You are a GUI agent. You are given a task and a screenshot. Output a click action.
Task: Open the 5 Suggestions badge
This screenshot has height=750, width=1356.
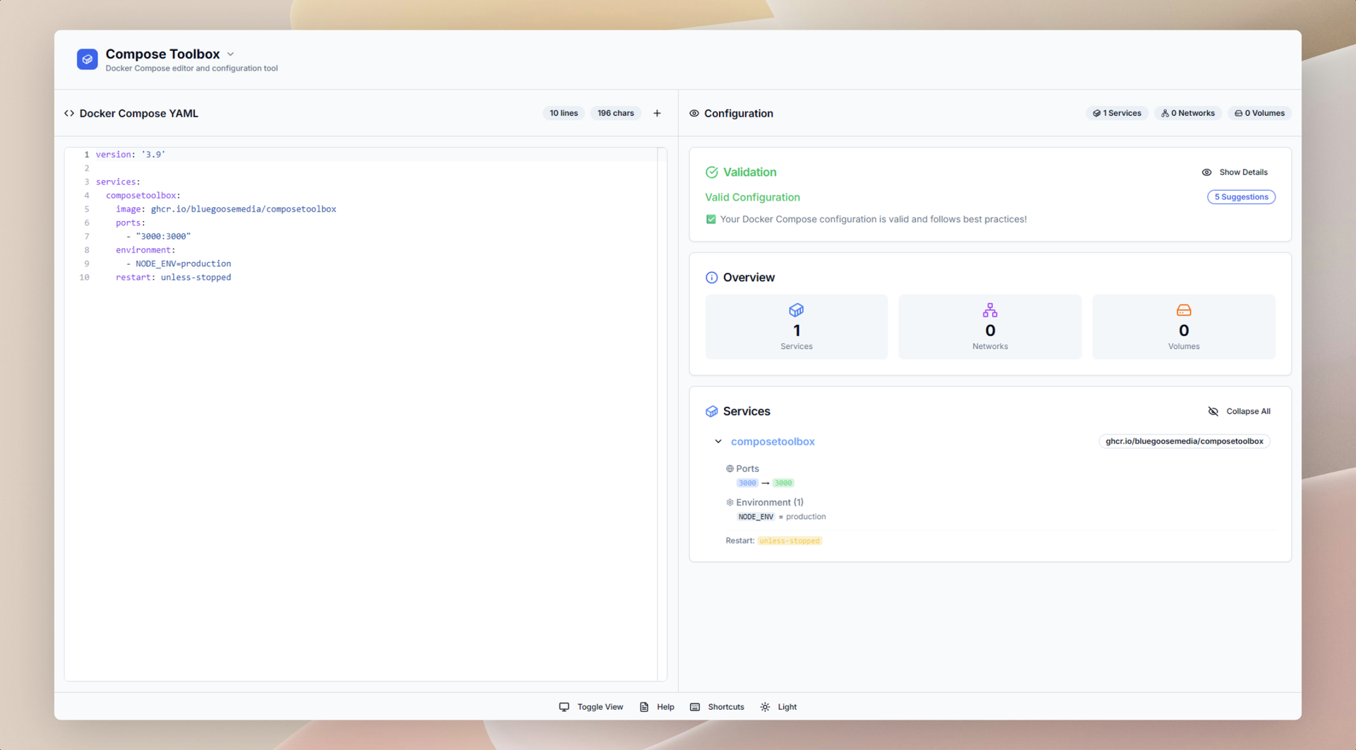[x=1241, y=197]
